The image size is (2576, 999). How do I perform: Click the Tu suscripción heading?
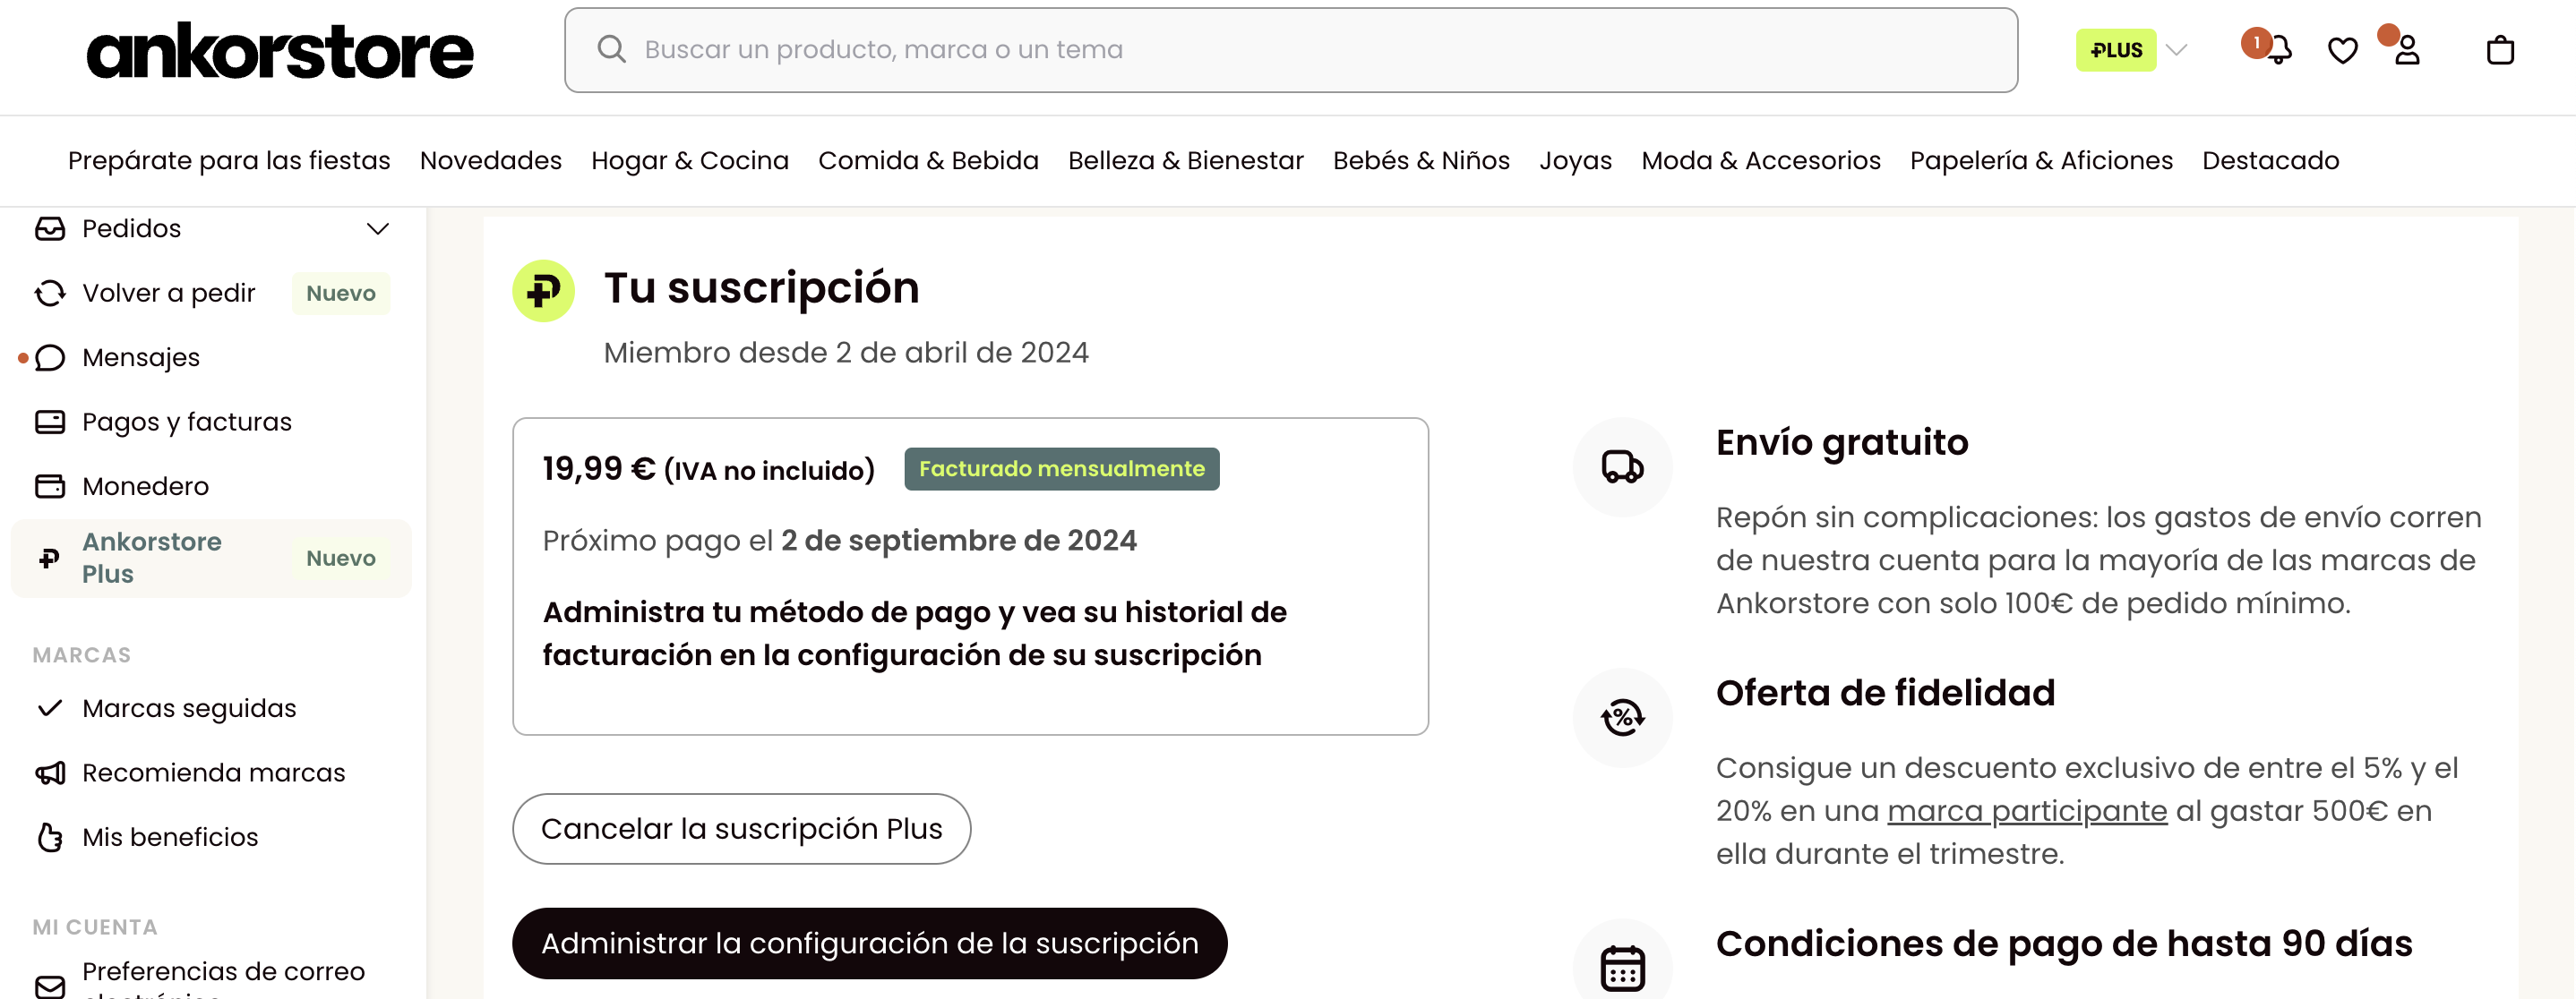pyautogui.click(x=761, y=287)
